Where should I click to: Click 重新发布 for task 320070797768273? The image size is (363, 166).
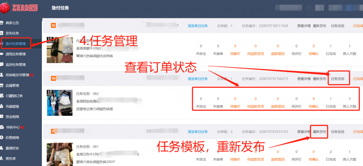319,79
